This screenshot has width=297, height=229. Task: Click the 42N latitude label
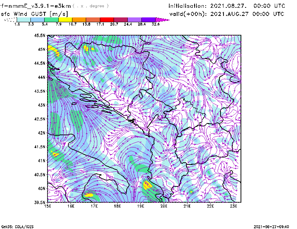(x=42, y=133)
